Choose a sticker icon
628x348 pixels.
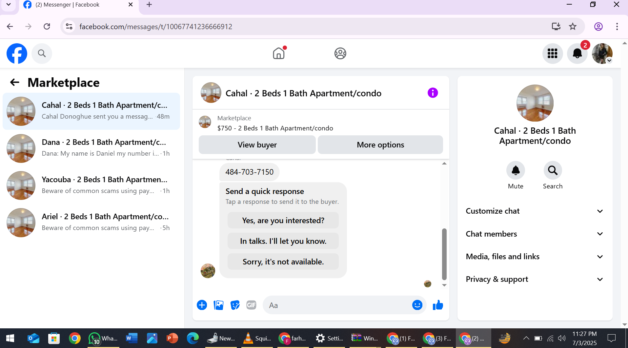235,305
